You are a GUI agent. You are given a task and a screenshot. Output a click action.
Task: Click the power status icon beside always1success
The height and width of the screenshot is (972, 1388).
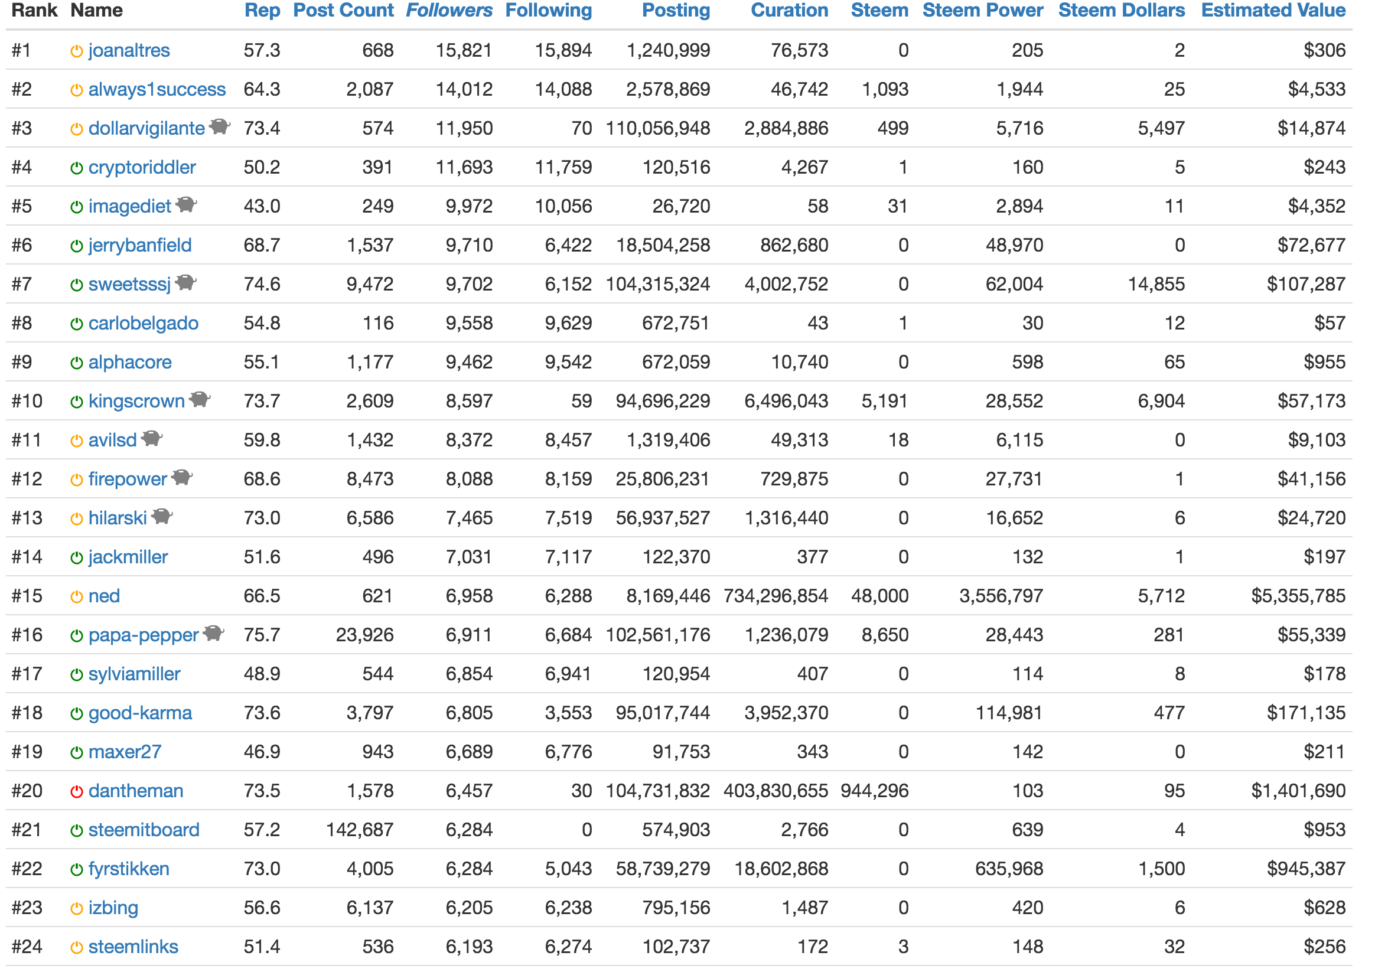point(77,91)
